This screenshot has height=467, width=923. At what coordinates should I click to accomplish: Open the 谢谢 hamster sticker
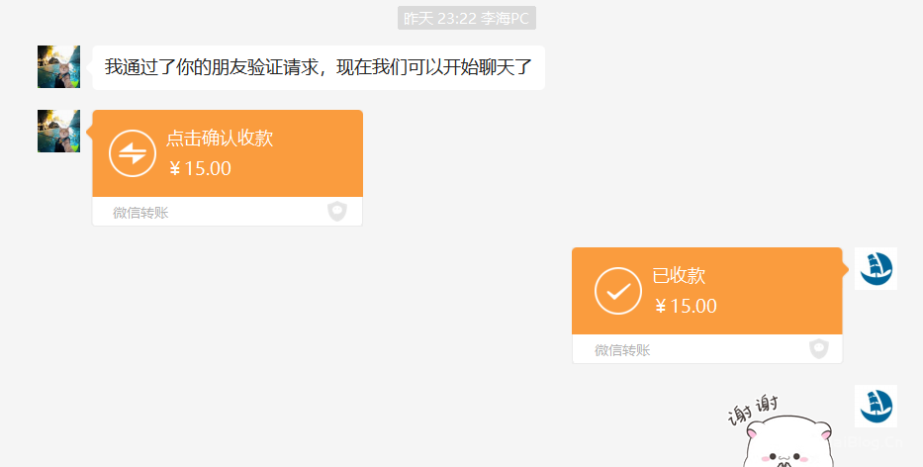(x=782, y=430)
